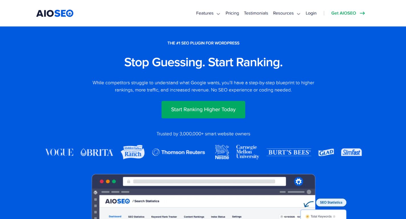Click the Thomson Reuters logo

178,152
